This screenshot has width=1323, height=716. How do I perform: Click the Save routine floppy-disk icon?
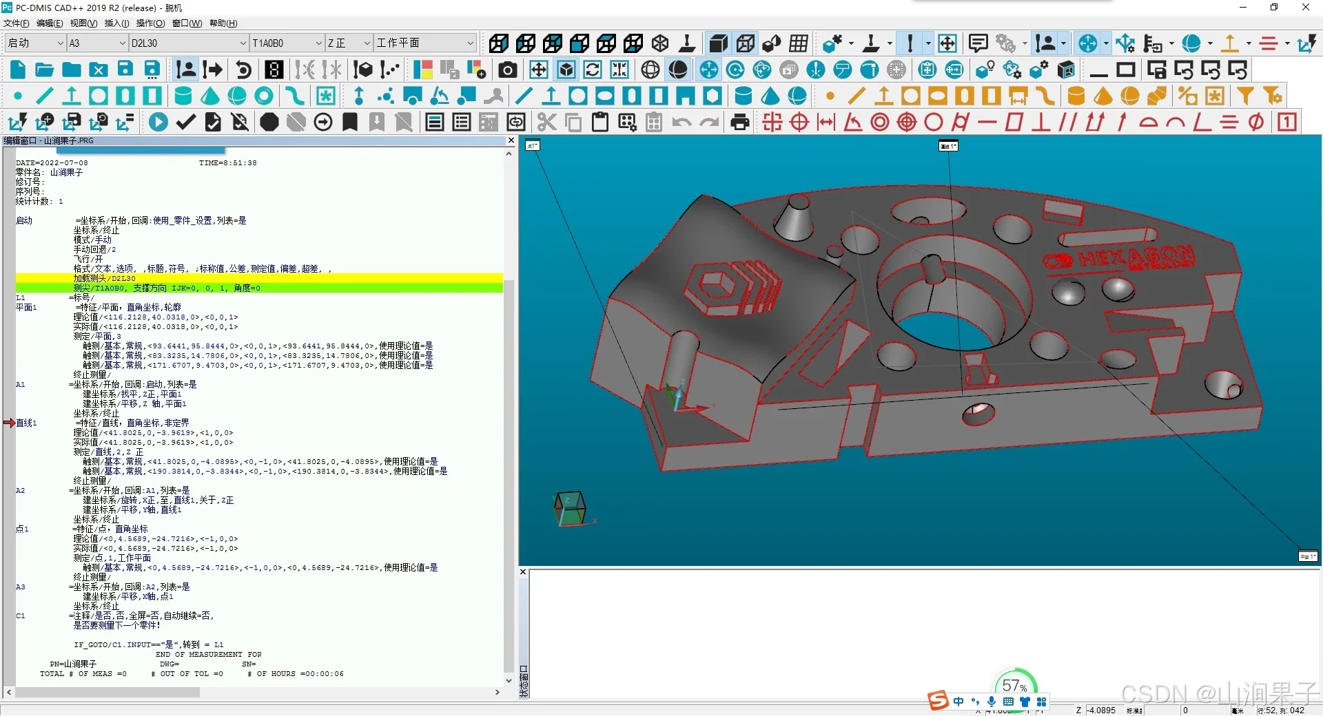[x=125, y=70]
